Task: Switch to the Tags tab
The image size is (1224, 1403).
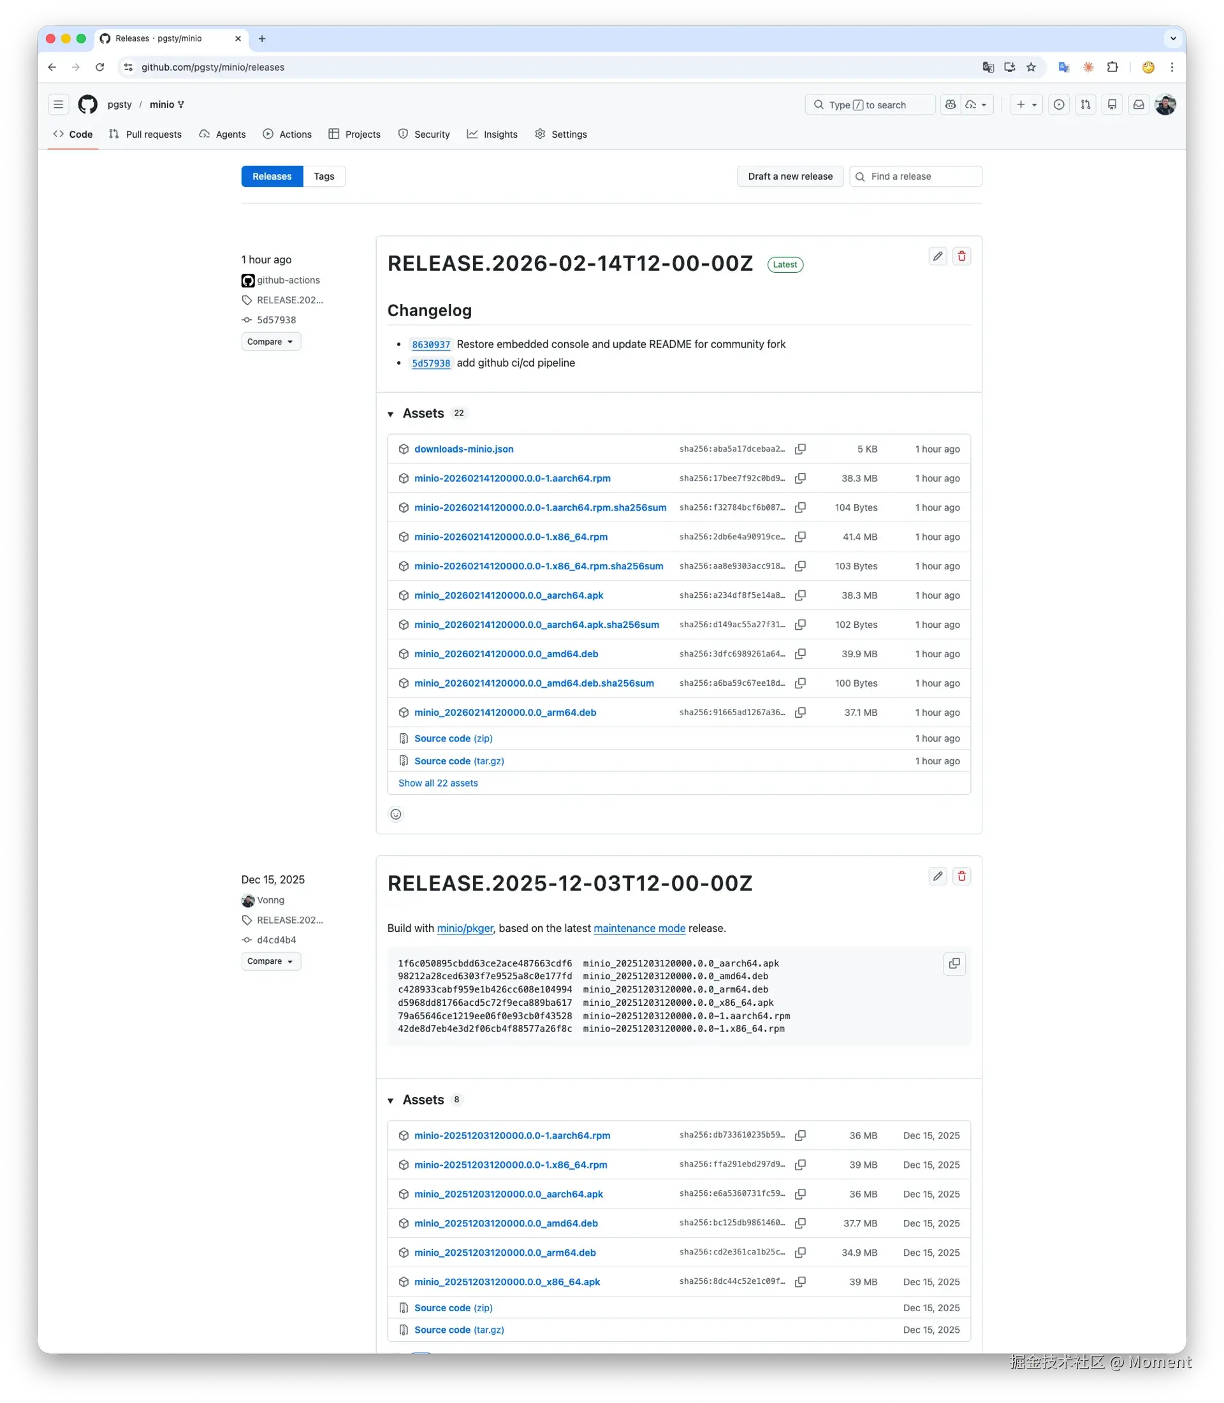Action: click(324, 176)
